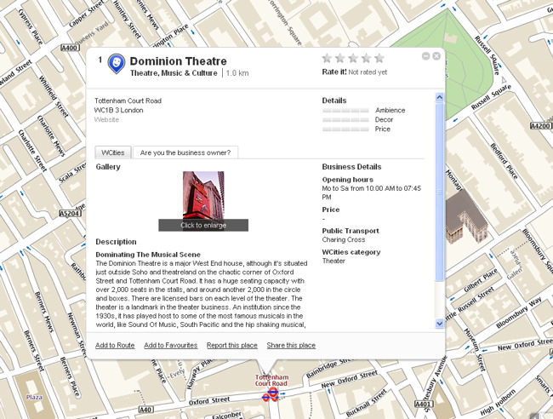The width and height of the screenshot is (553, 419).
Task: Click the A400 road label on map
Action: point(70,48)
